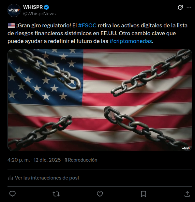This screenshot has width=195, height=202.
Task: Repost this post with the retweet icon
Action: coord(56,194)
